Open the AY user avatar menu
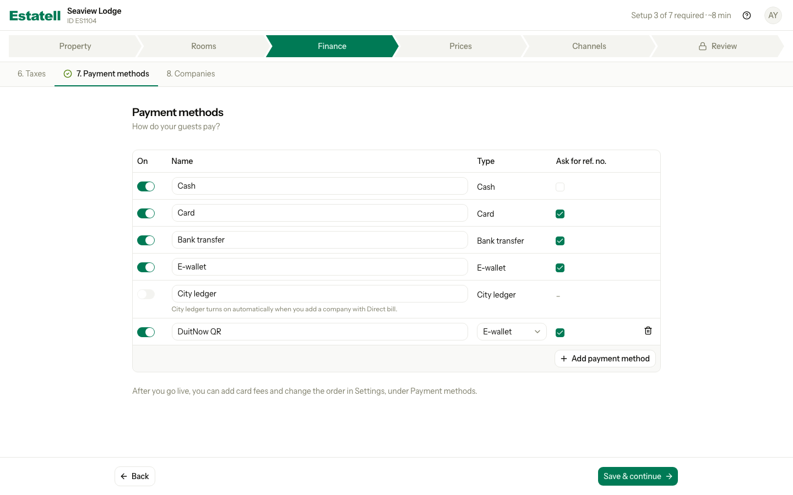 [773, 15]
